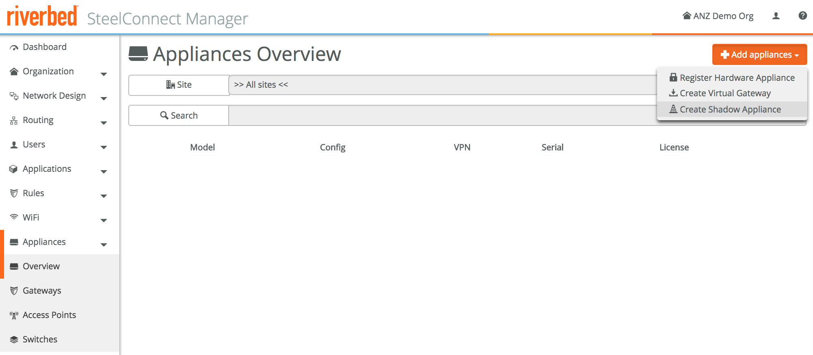Sort by the License column header
This screenshot has height=355, width=813.
click(x=674, y=147)
